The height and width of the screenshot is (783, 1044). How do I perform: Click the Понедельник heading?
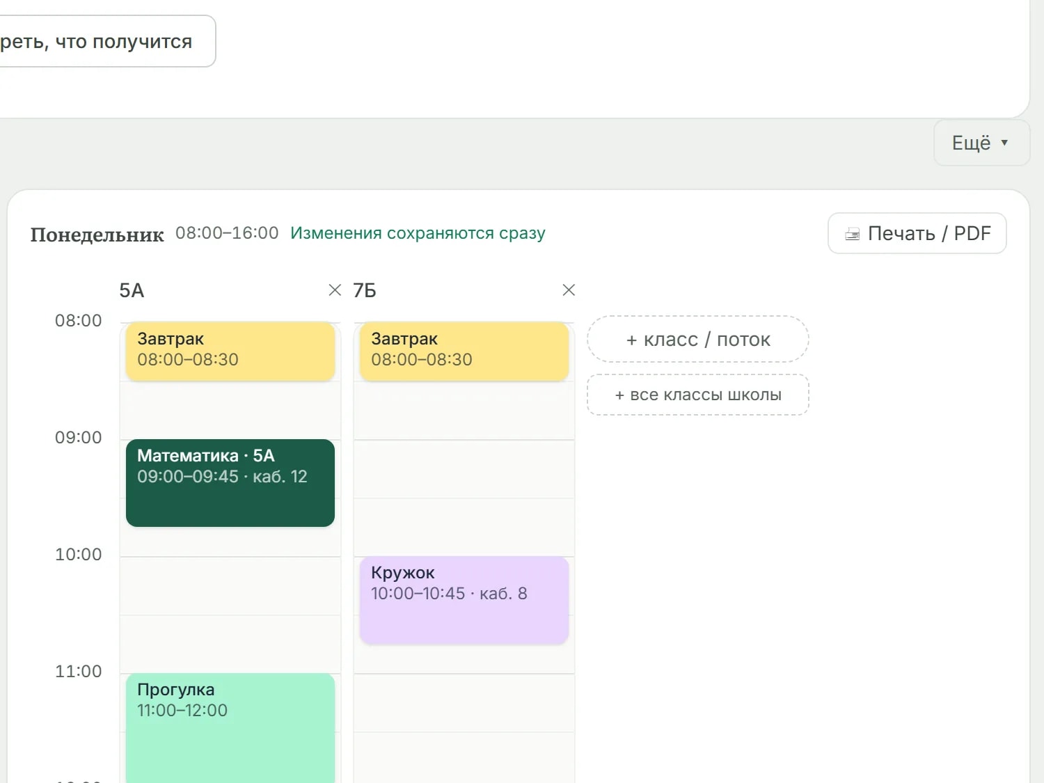(x=97, y=235)
